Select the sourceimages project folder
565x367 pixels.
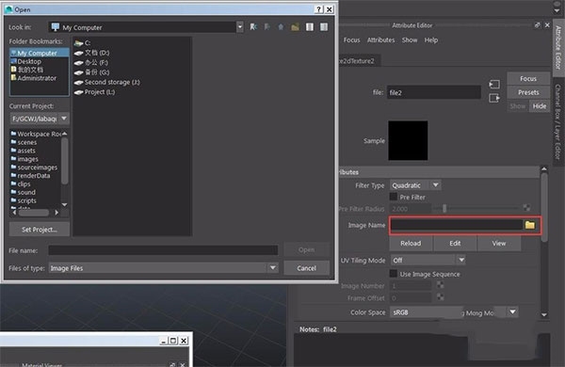(x=34, y=168)
